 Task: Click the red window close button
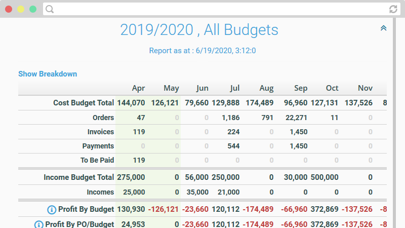[9, 9]
